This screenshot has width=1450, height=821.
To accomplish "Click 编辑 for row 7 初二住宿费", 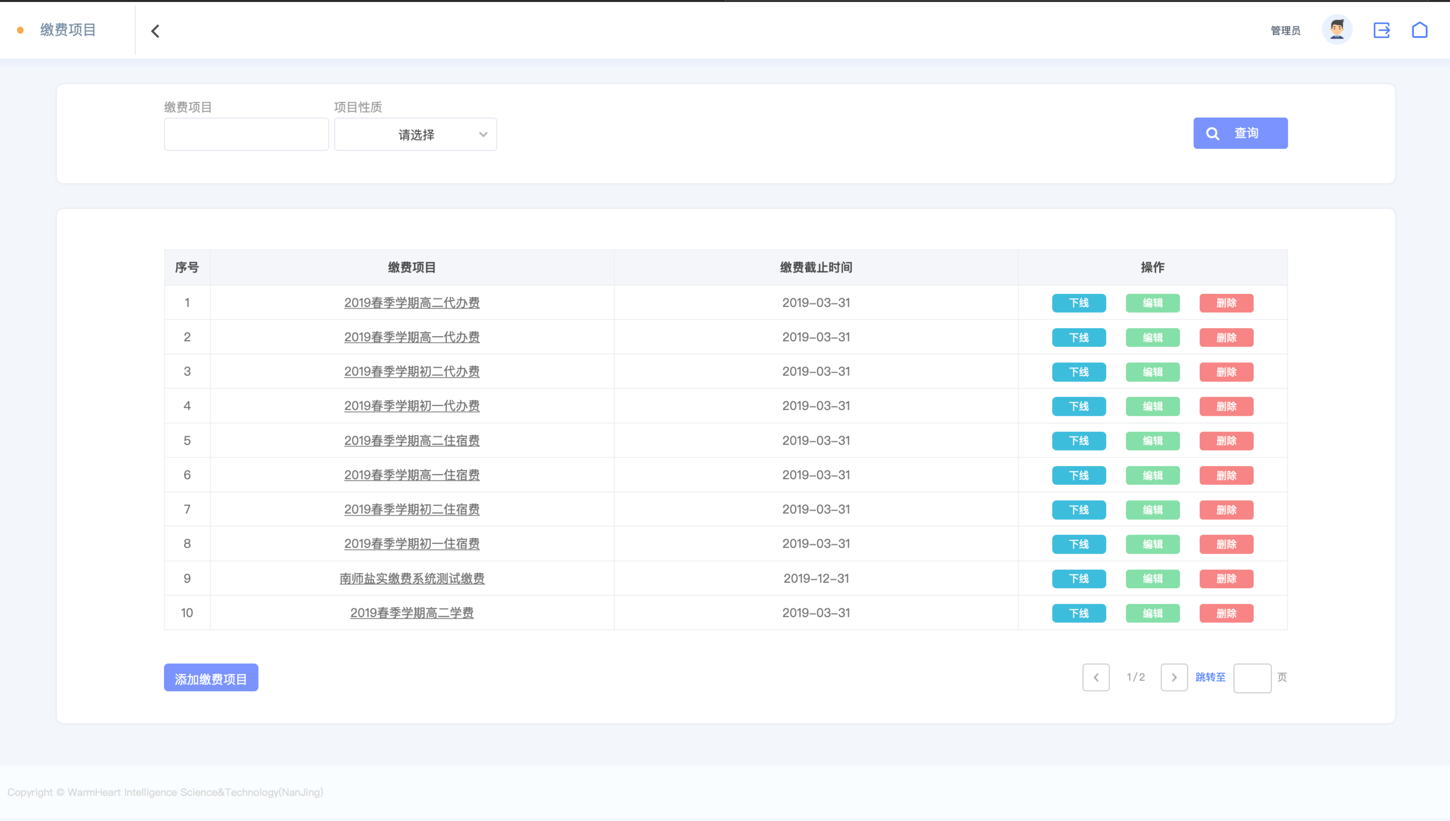I will (1152, 510).
